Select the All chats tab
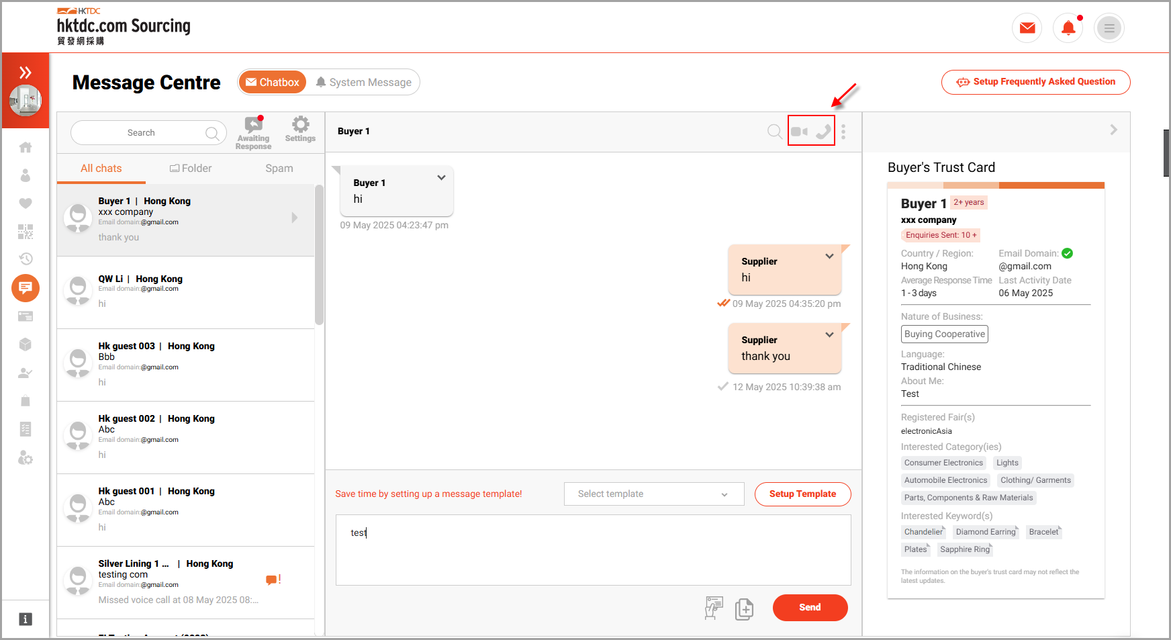 pos(101,169)
